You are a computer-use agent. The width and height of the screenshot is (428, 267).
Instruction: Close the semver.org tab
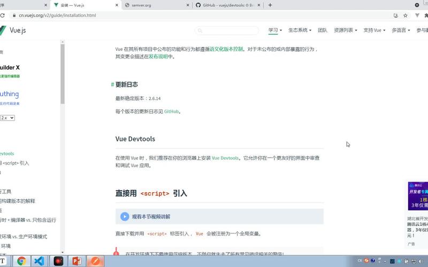click(x=188, y=5)
